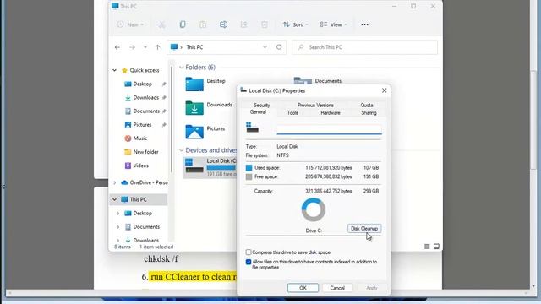Expand the address bar history dropdown
Image resolution: width=541 pixels, height=304 pixels.
click(265, 47)
